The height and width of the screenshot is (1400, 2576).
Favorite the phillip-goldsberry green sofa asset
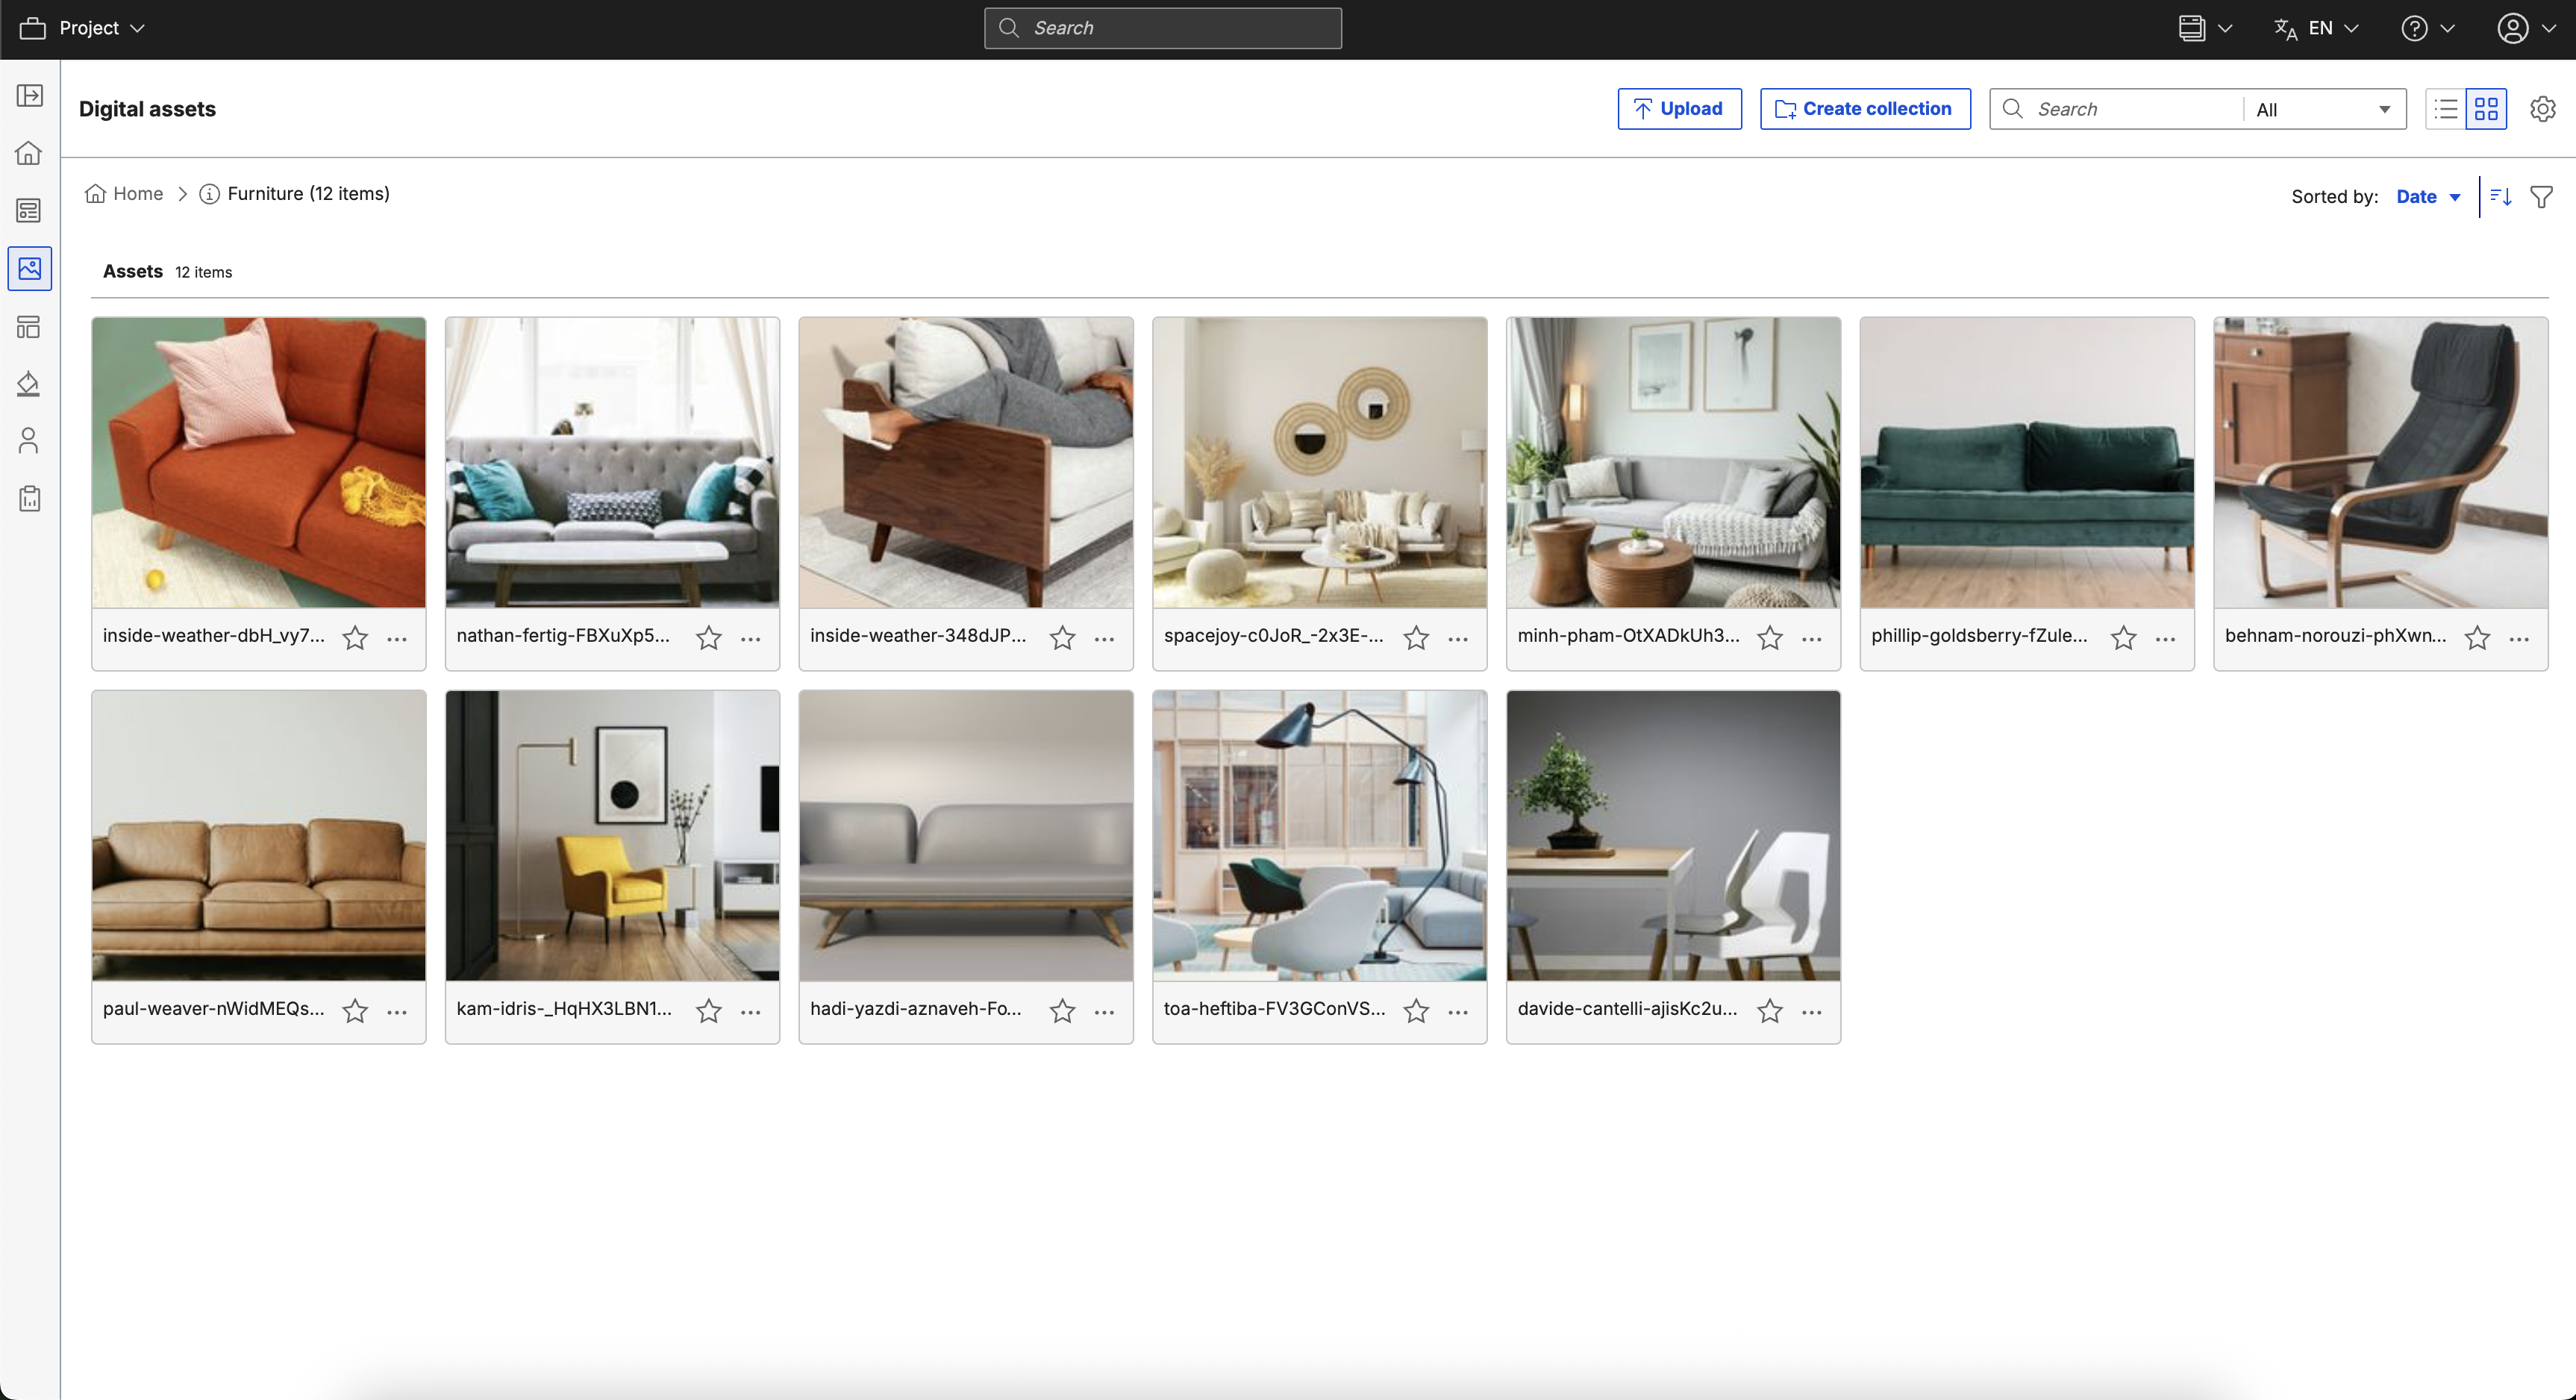(x=2123, y=638)
